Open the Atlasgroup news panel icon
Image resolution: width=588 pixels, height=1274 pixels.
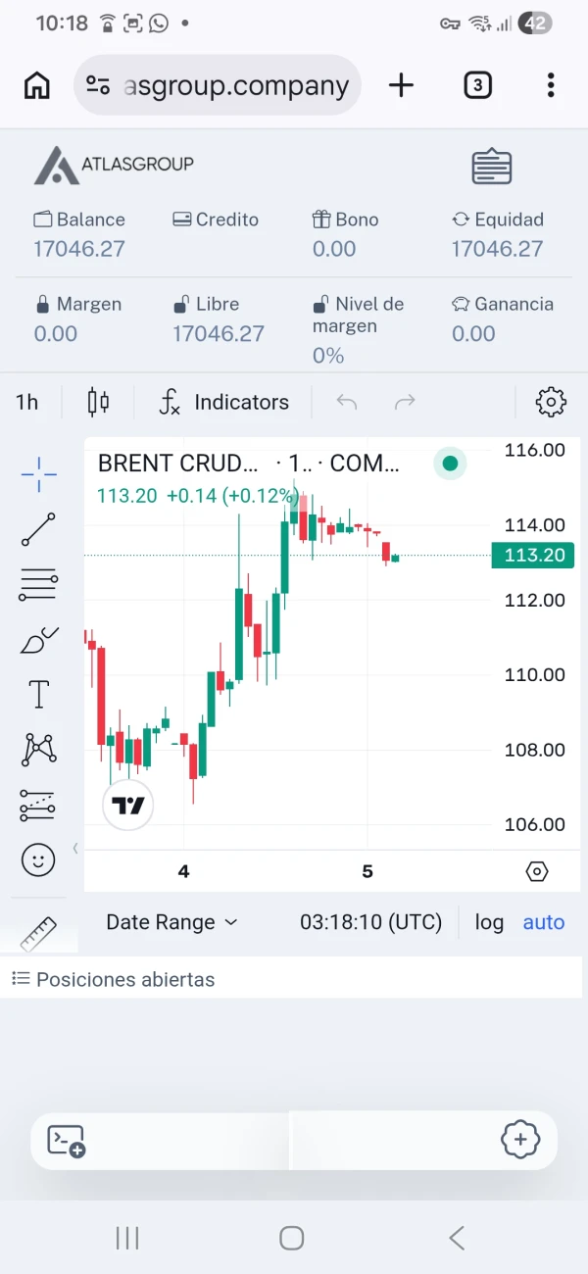pos(492,167)
